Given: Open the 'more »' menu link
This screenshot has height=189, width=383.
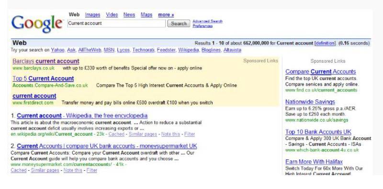Looking at the screenshot, I should click(x=166, y=15).
